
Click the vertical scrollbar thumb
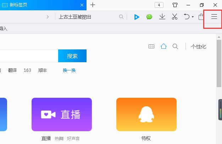[219, 64]
